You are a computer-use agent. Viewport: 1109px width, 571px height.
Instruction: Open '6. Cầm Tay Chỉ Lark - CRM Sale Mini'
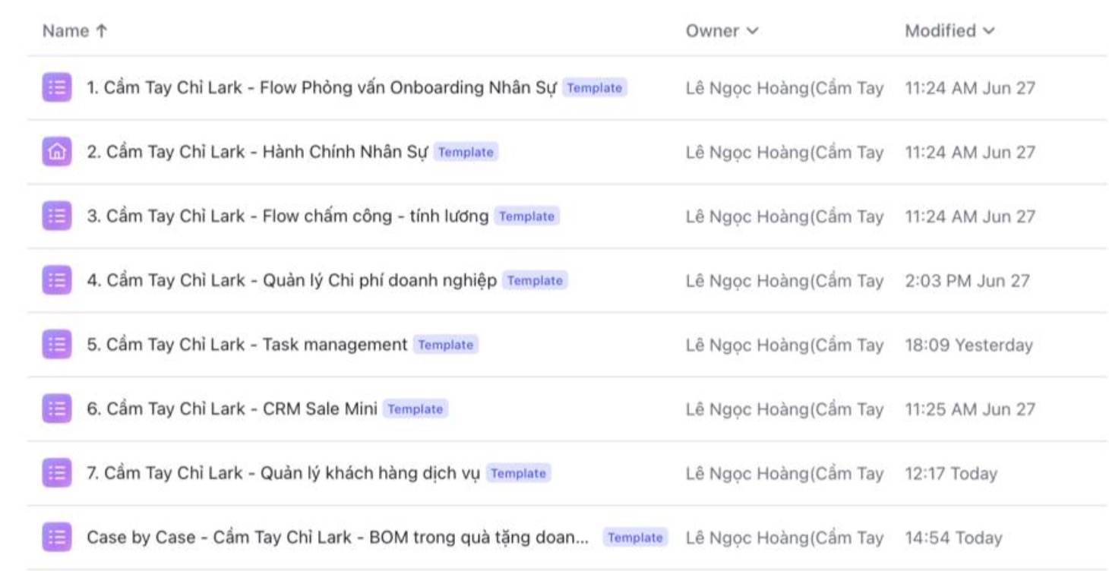(x=232, y=409)
